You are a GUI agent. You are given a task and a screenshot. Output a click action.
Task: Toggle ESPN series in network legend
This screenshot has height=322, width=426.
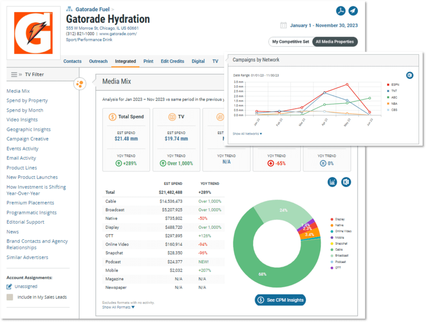pos(393,85)
